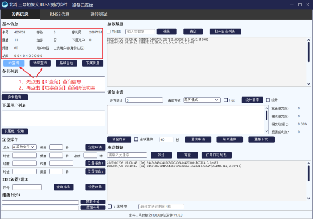This screenshot has height=220, width=313.
Task: Focus the 纬度 input field
Action: [61, 164]
